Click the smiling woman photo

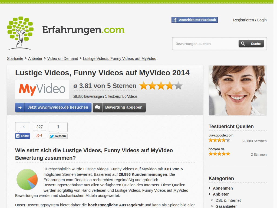coord(238,90)
